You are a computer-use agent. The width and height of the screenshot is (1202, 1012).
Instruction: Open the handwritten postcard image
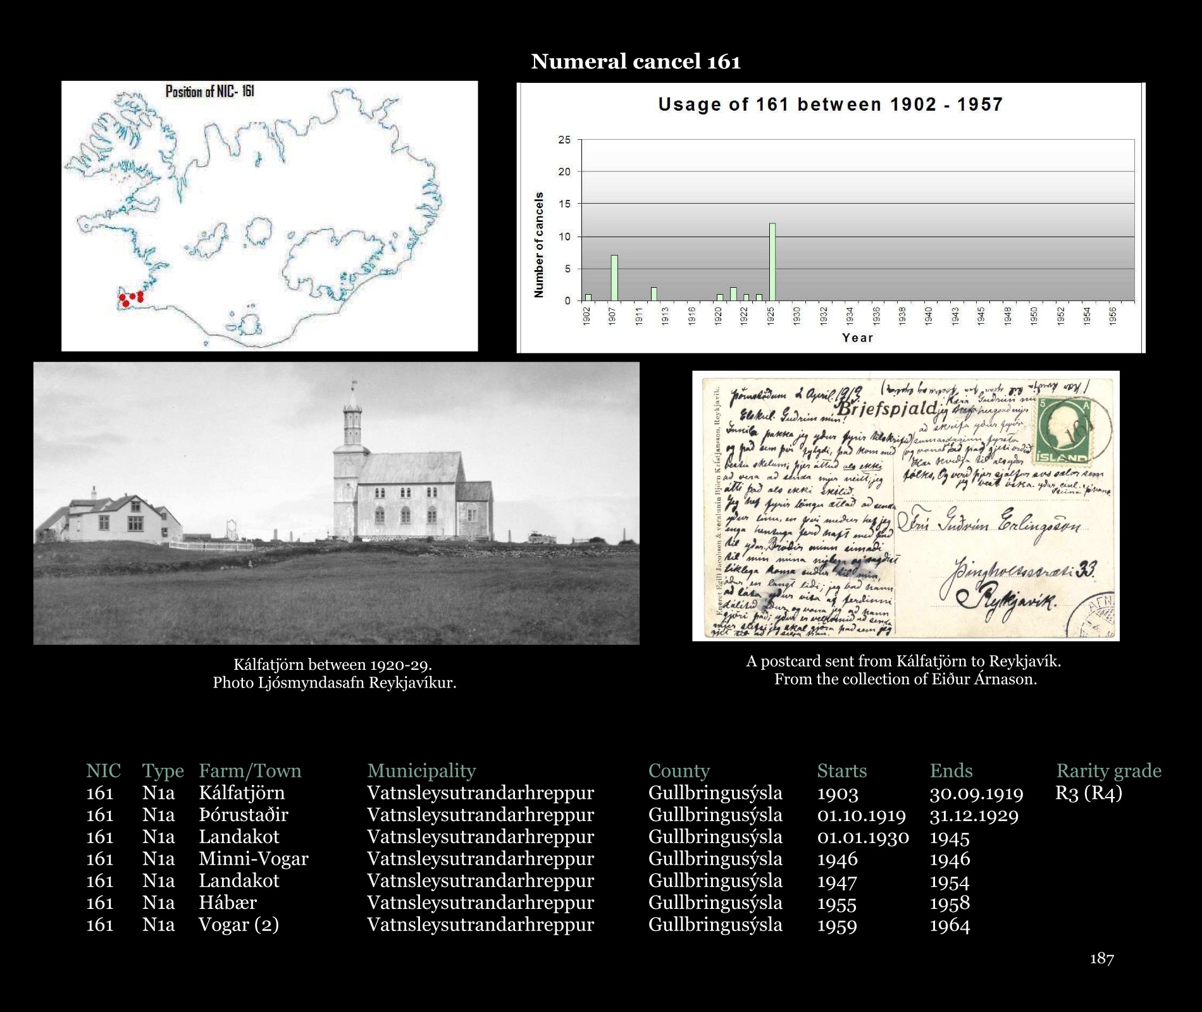[x=905, y=505]
